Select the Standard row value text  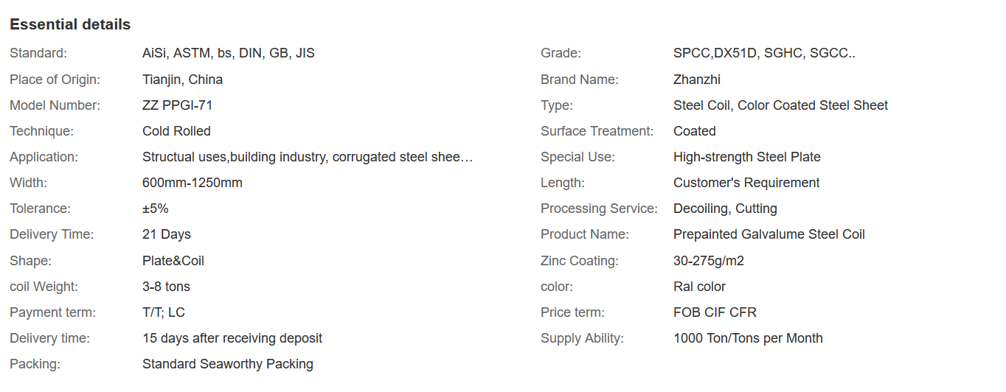(228, 53)
